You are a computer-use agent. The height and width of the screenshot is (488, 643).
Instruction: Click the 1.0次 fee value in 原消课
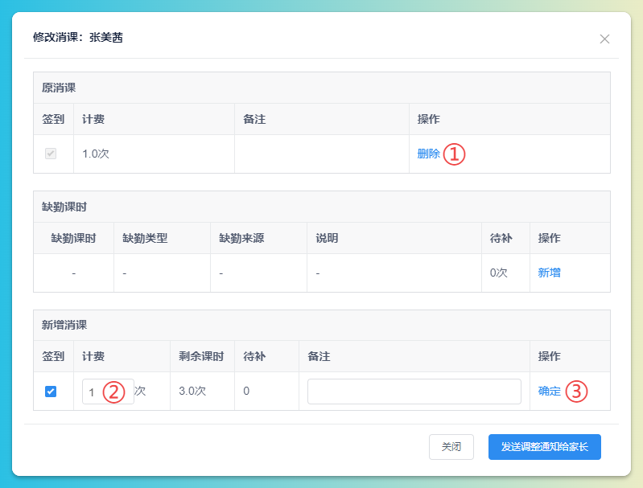click(x=96, y=154)
